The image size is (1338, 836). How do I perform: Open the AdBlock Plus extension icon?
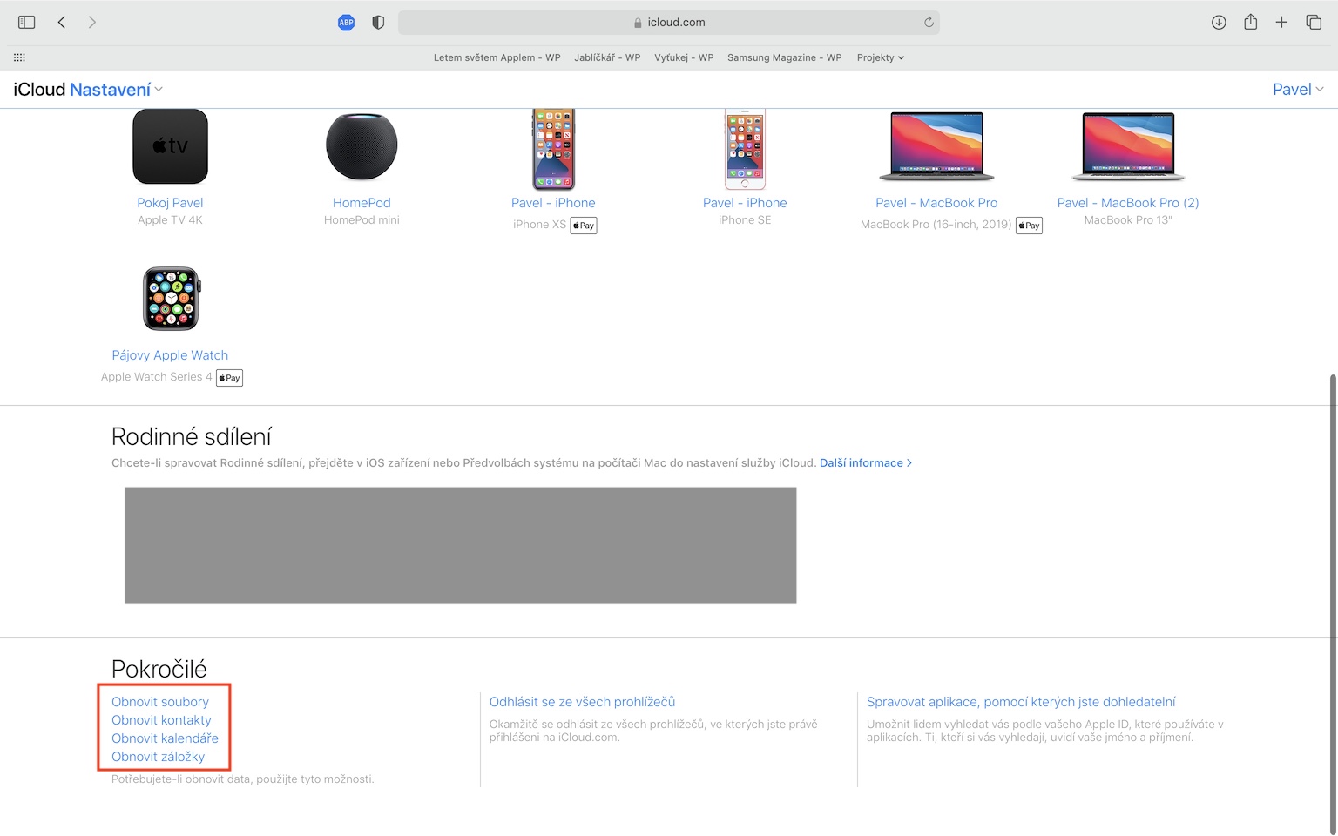[x=346, y=23]
